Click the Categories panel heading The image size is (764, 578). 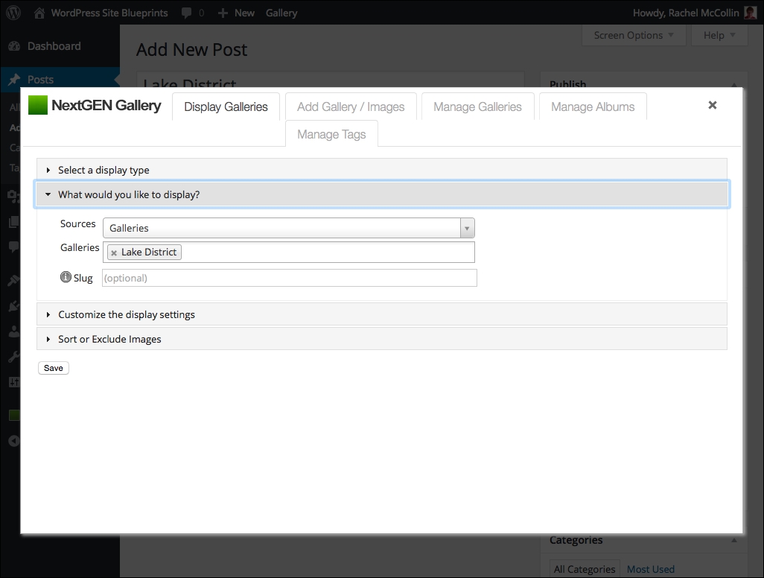576,540
